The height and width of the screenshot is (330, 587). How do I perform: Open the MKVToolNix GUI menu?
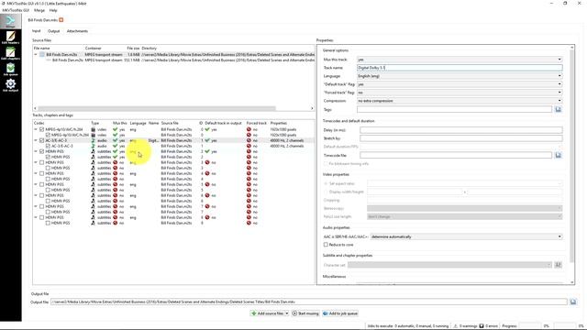tap(16, 10)
